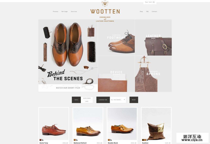Expand the All The Goods dropdown

[118, 100]
